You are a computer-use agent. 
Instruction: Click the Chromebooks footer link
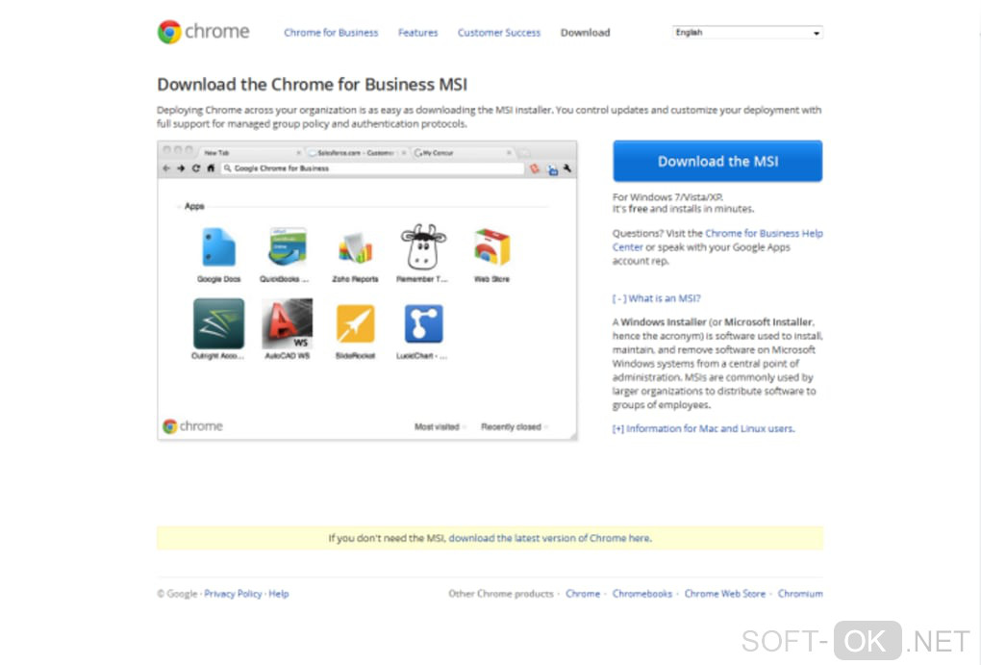pos(641,594)
